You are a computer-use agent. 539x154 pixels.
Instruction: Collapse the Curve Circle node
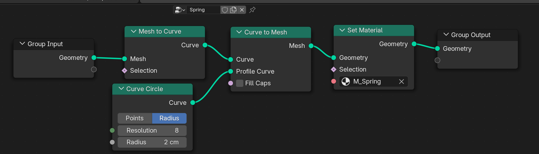[x=121, y=89]
